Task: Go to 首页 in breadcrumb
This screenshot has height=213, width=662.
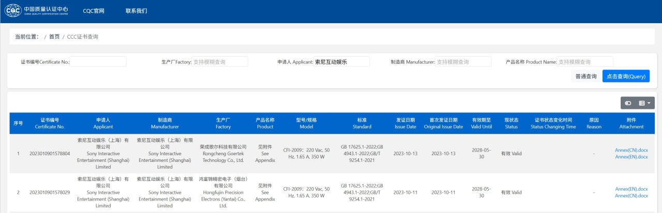Action: (x=54, y=37)
